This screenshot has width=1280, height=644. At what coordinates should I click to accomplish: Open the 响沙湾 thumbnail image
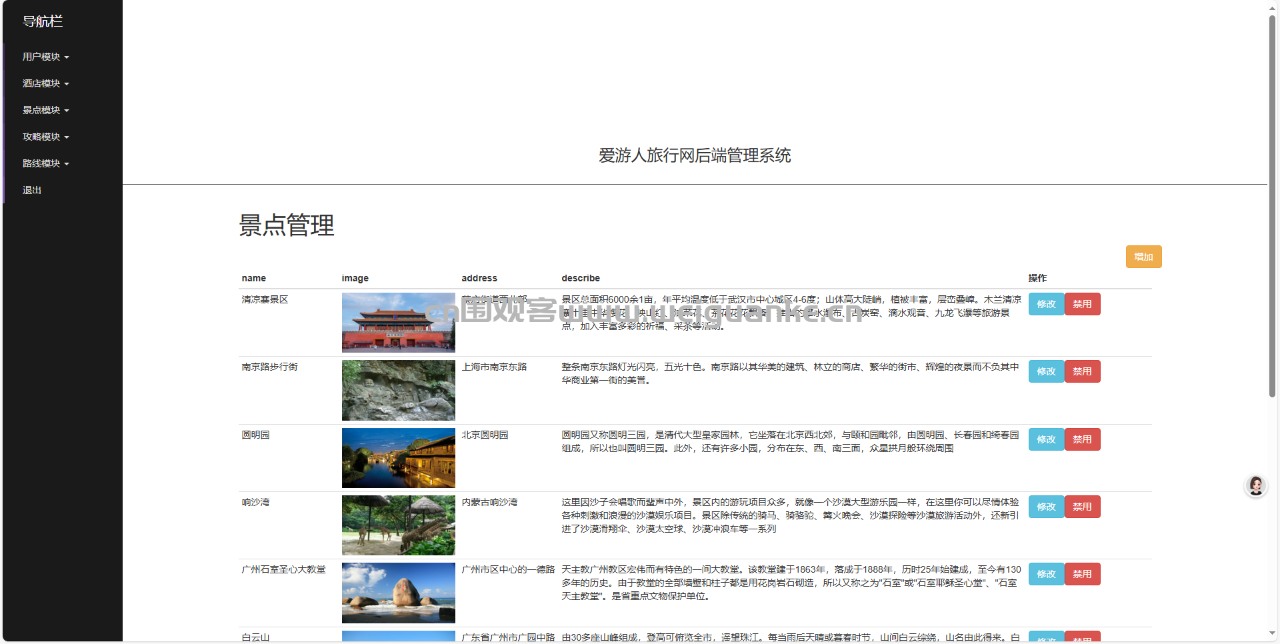click(398, 525)
